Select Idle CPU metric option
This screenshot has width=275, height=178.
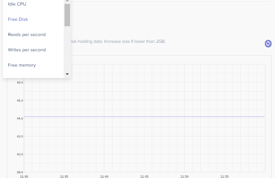(x=34, y=4)
